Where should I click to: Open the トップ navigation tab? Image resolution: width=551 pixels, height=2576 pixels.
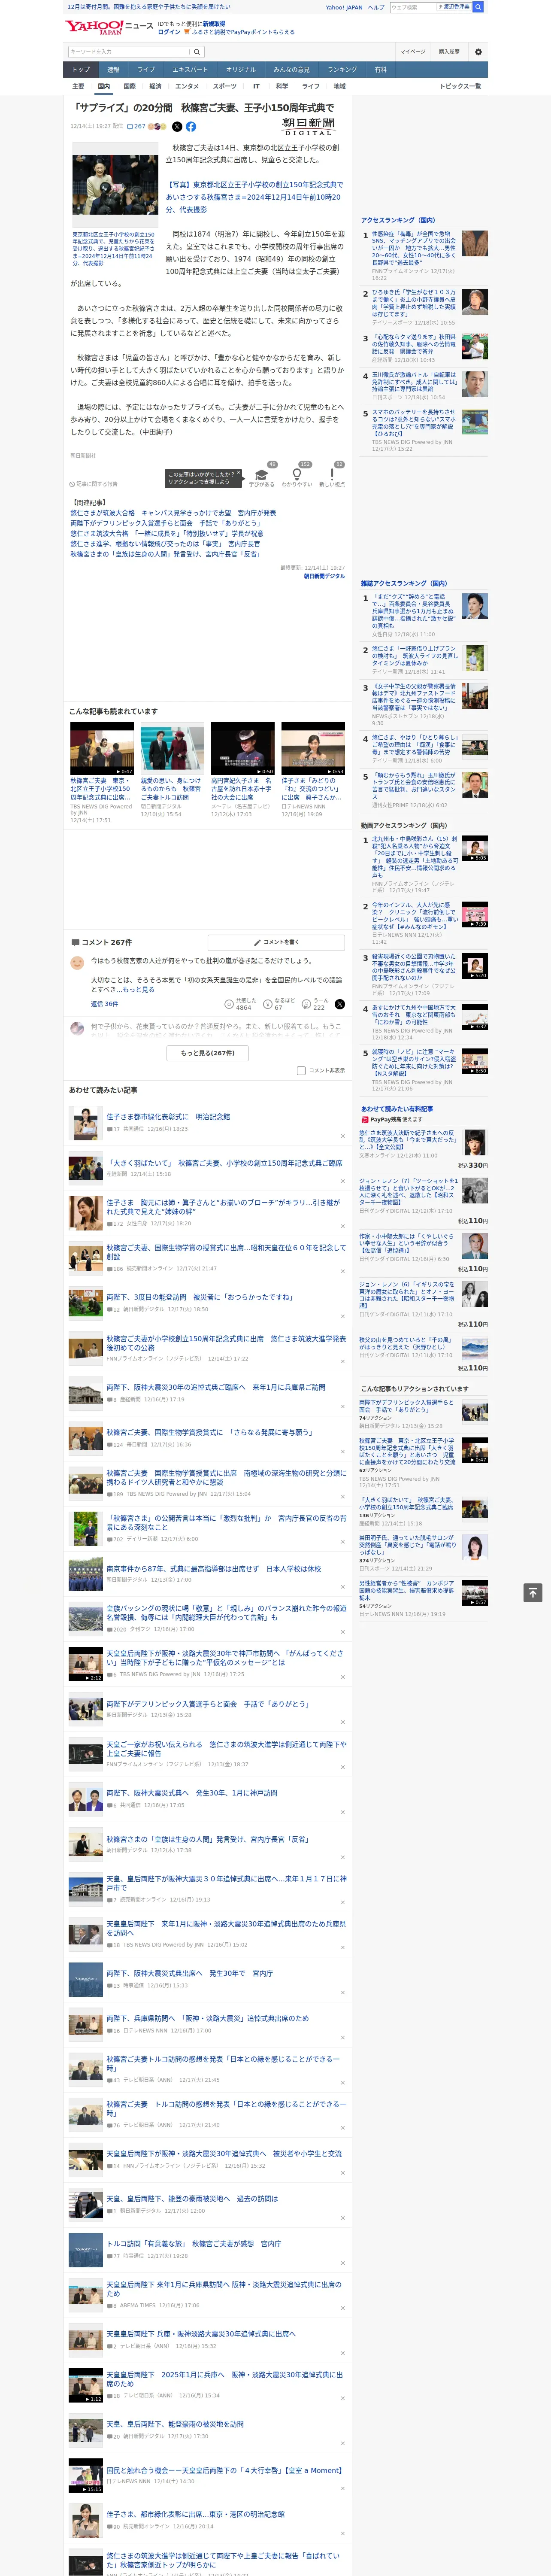click(81, 70)
